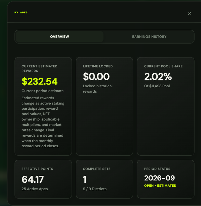Select the Current Estimated Rewards heading
Viewport: 201px width, 206px height.
point(39,68)
